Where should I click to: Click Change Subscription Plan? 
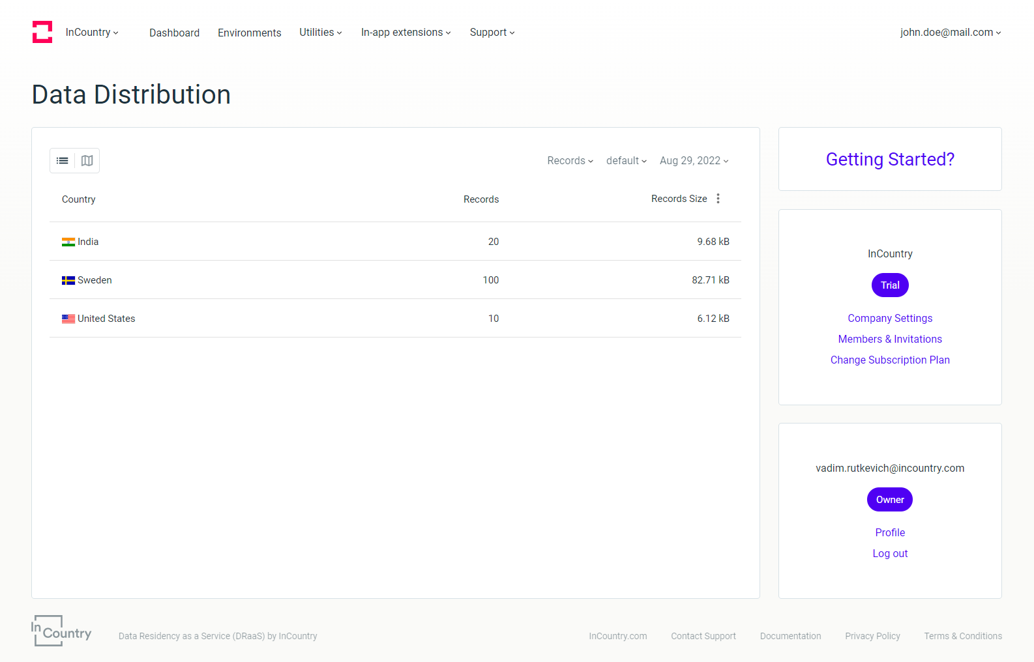[x=890, y=360]
